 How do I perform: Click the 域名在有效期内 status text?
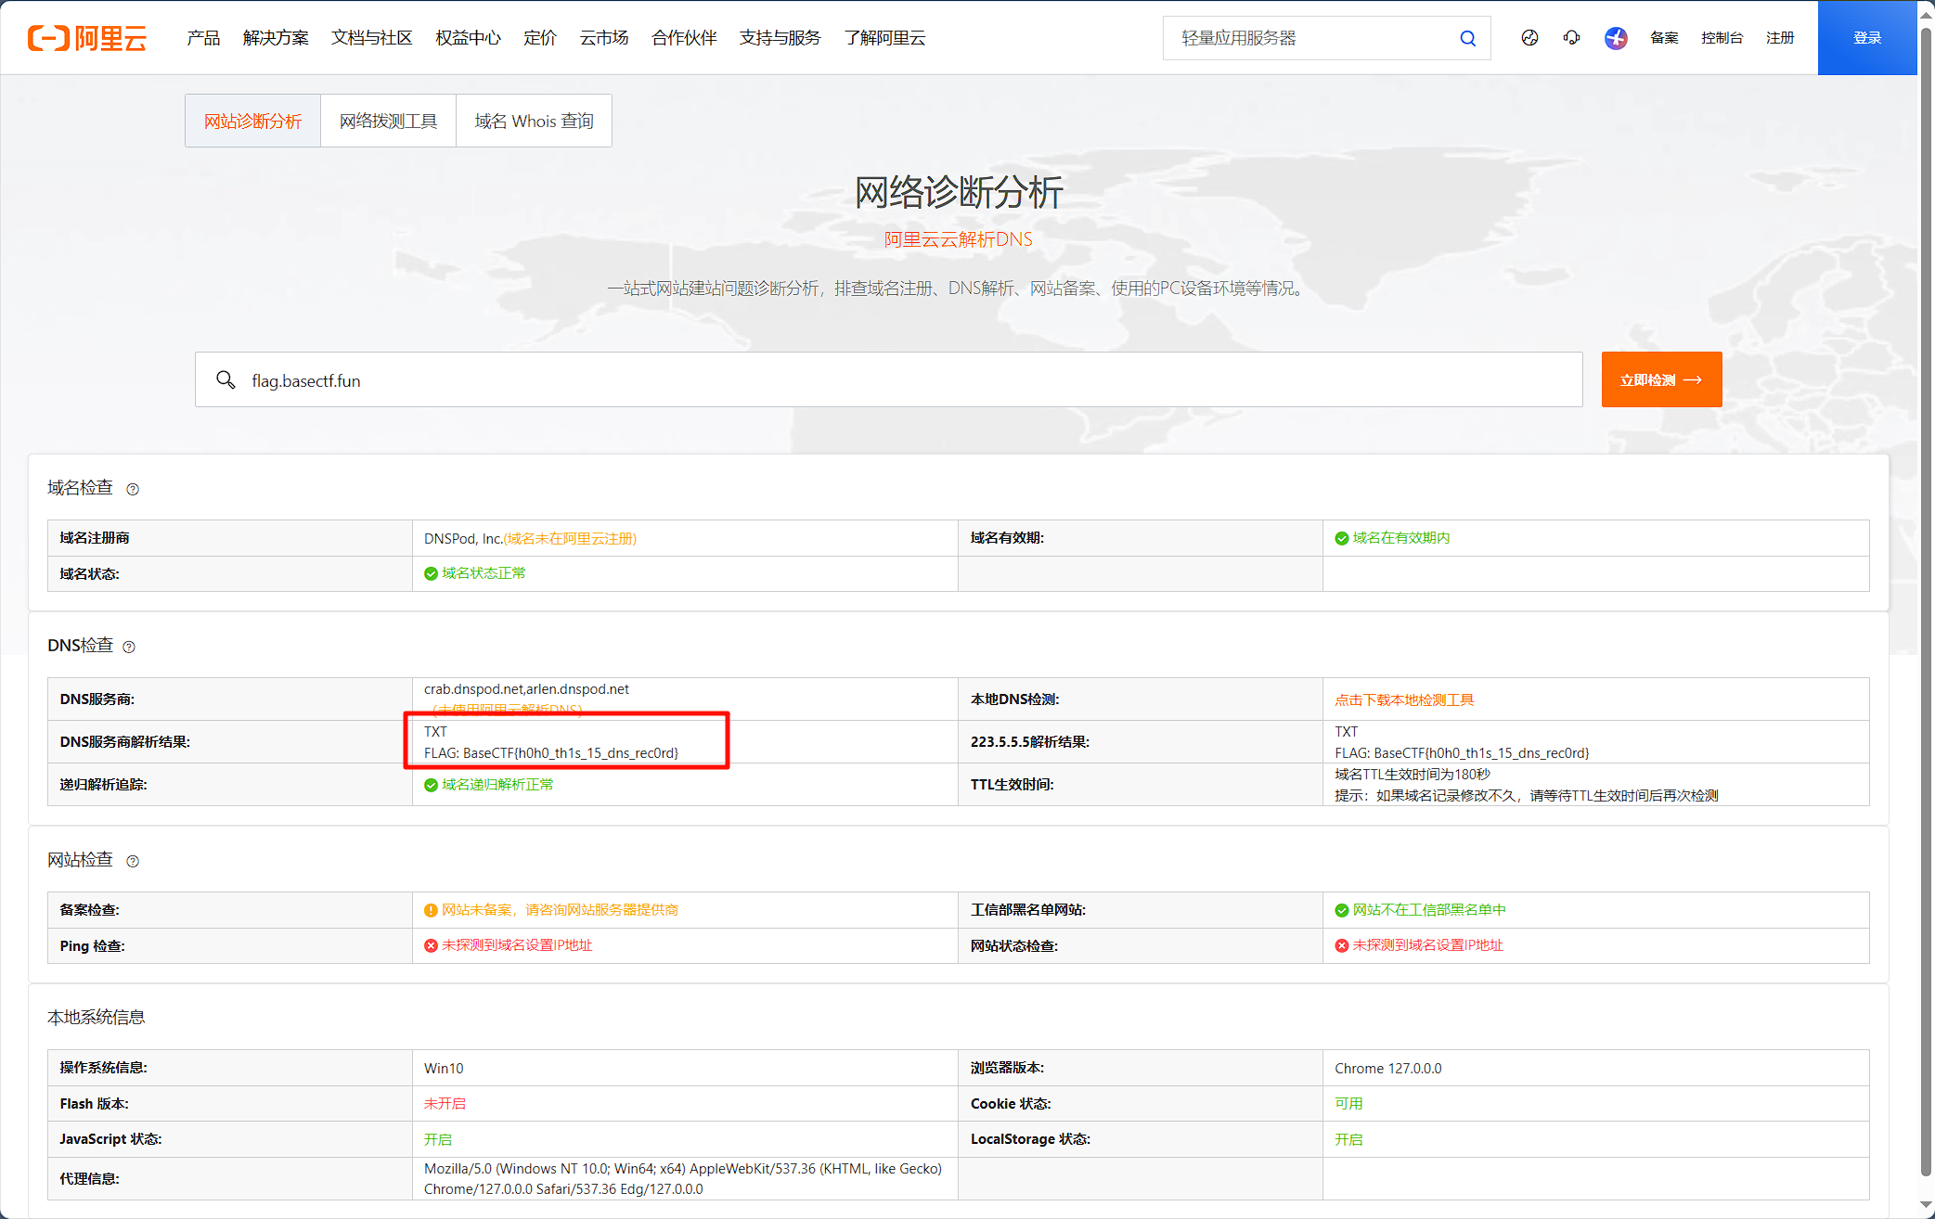1401,538
